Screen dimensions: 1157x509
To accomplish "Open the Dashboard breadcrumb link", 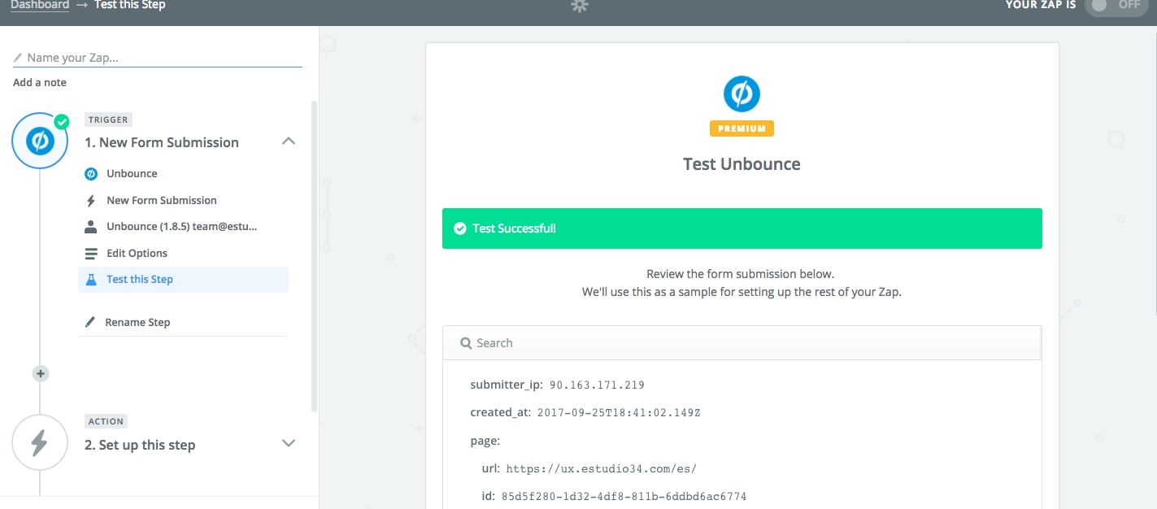I will tap(40, 5).
